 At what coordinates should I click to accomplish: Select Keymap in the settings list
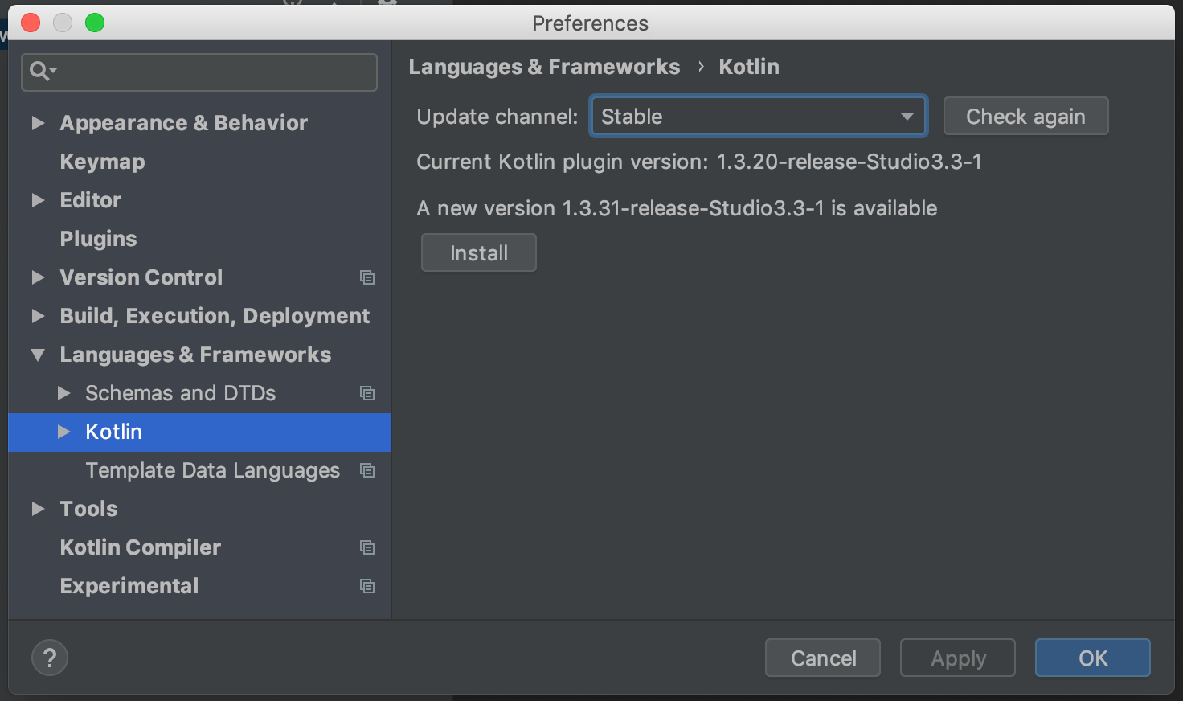[102, 162]
